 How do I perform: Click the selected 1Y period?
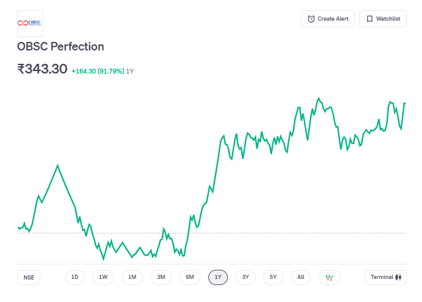pyautogui.click(x=218, y=277)
